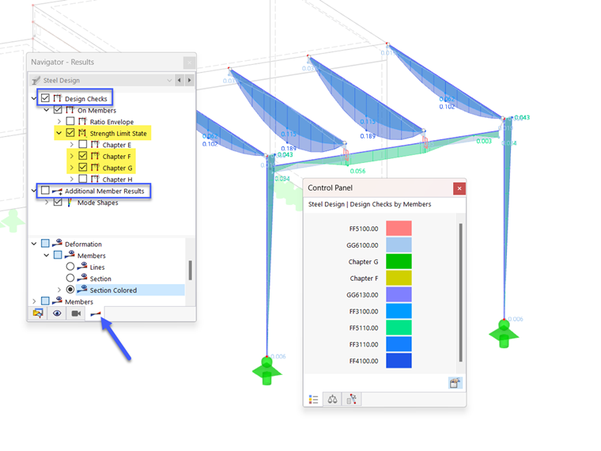This screenshot has width=601, height=451.
Task: Switch to Navigator Views camera tab
Action: click(x=76, y=313)
